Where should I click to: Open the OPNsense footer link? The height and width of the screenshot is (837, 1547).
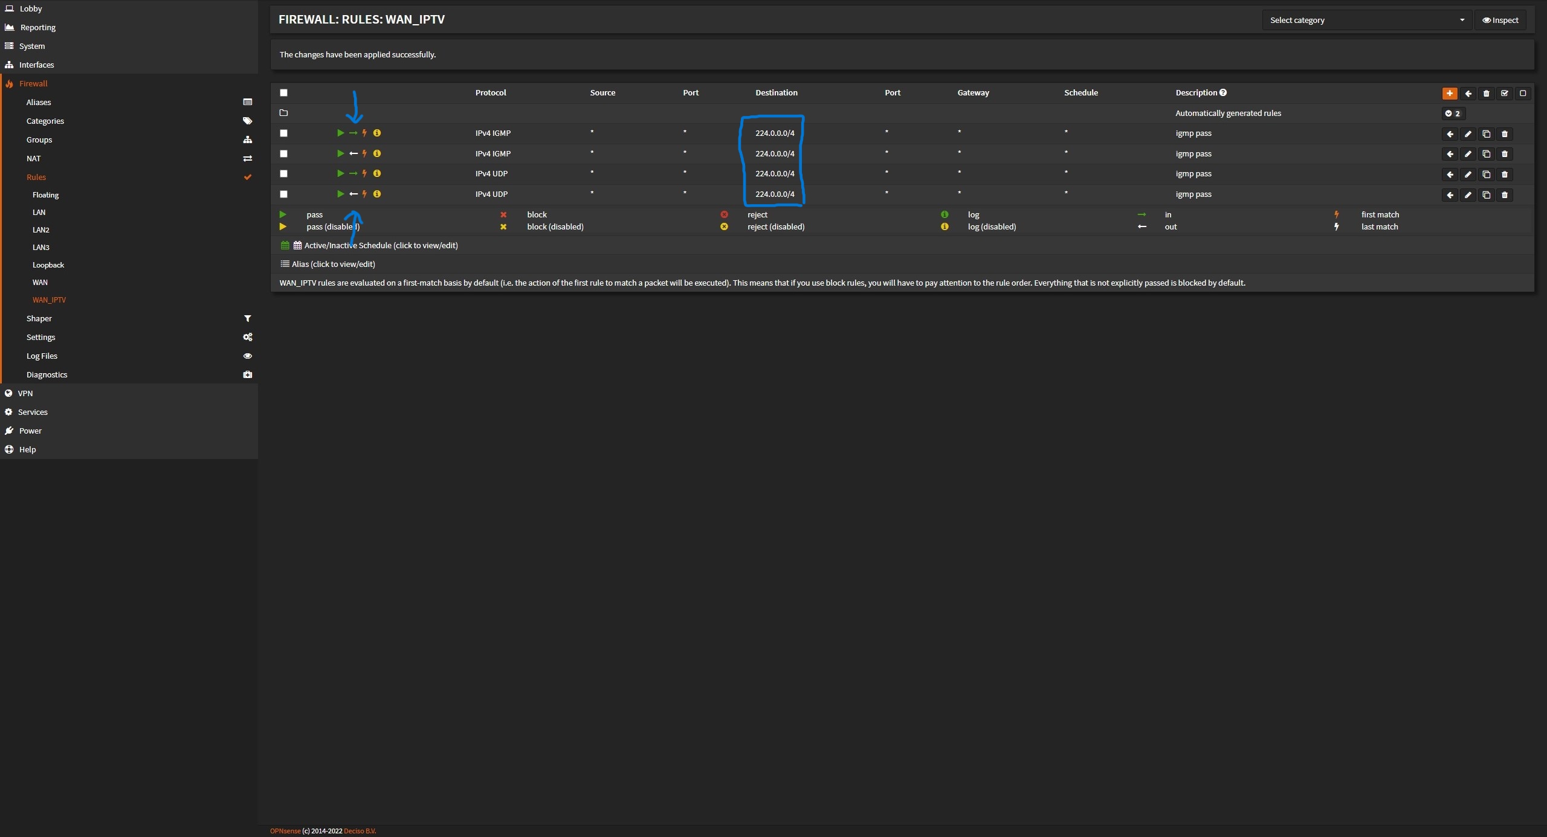coord(285,831)
